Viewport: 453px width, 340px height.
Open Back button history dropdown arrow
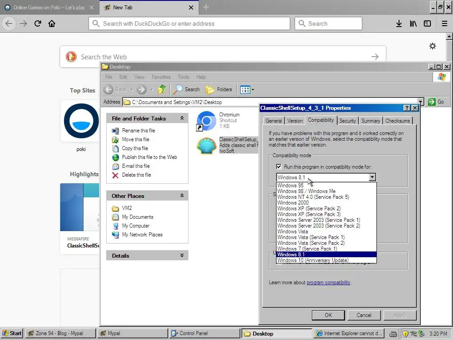(x=132, y=90)
